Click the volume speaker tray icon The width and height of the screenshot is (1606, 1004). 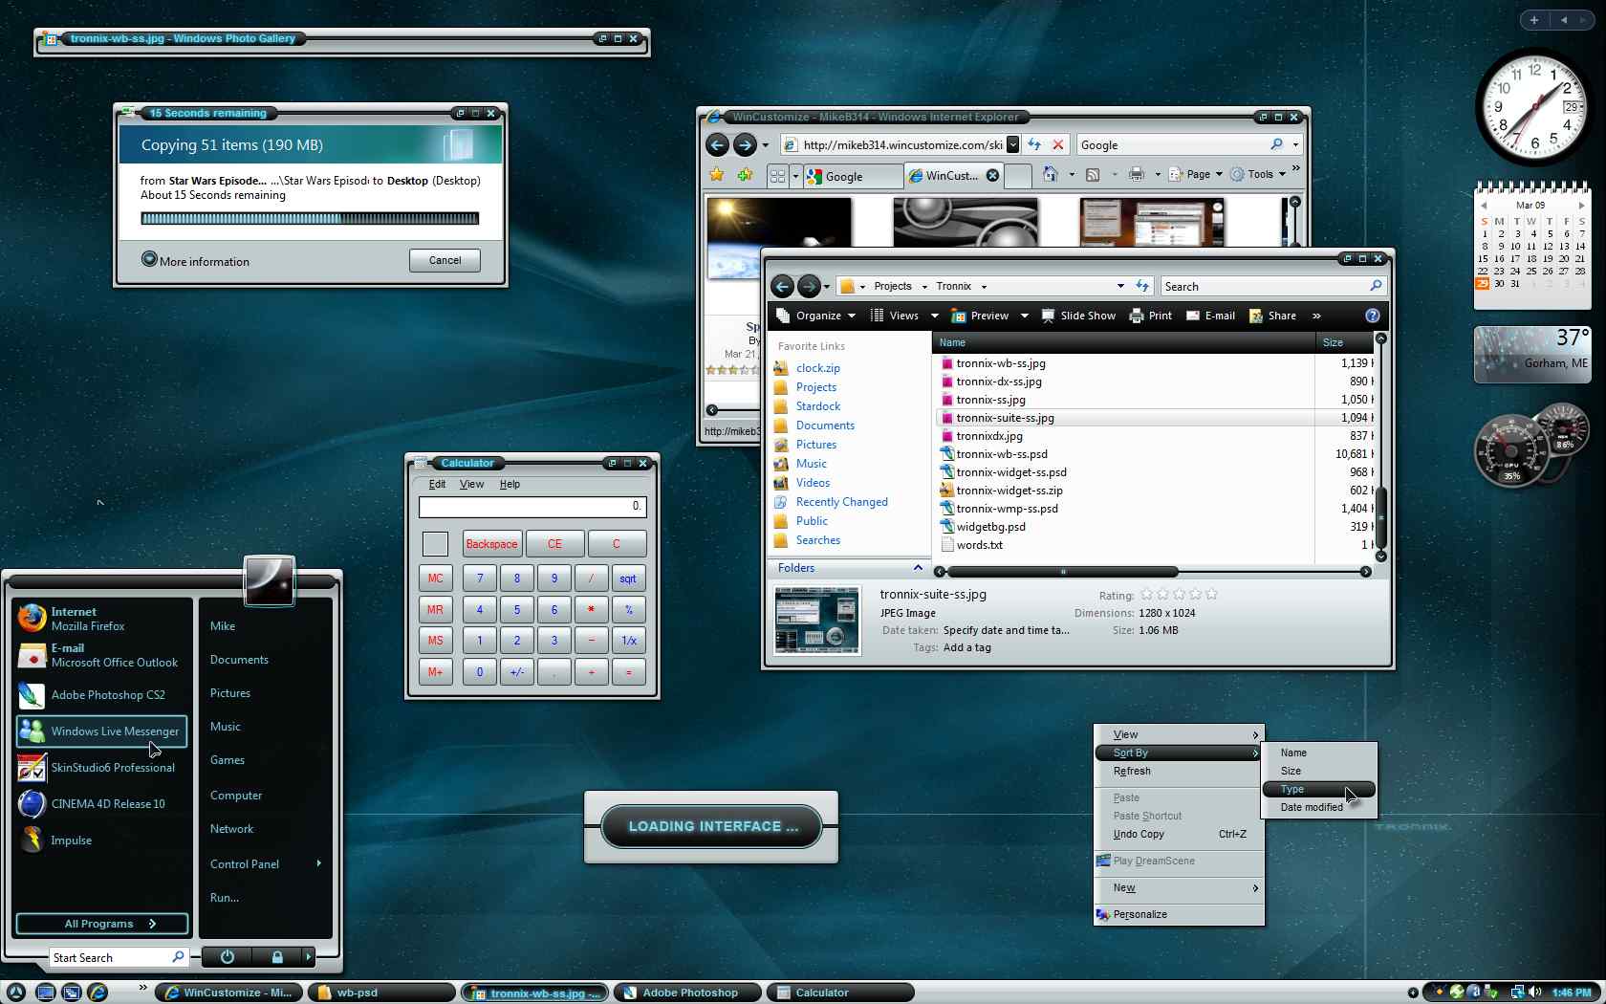1534,992
